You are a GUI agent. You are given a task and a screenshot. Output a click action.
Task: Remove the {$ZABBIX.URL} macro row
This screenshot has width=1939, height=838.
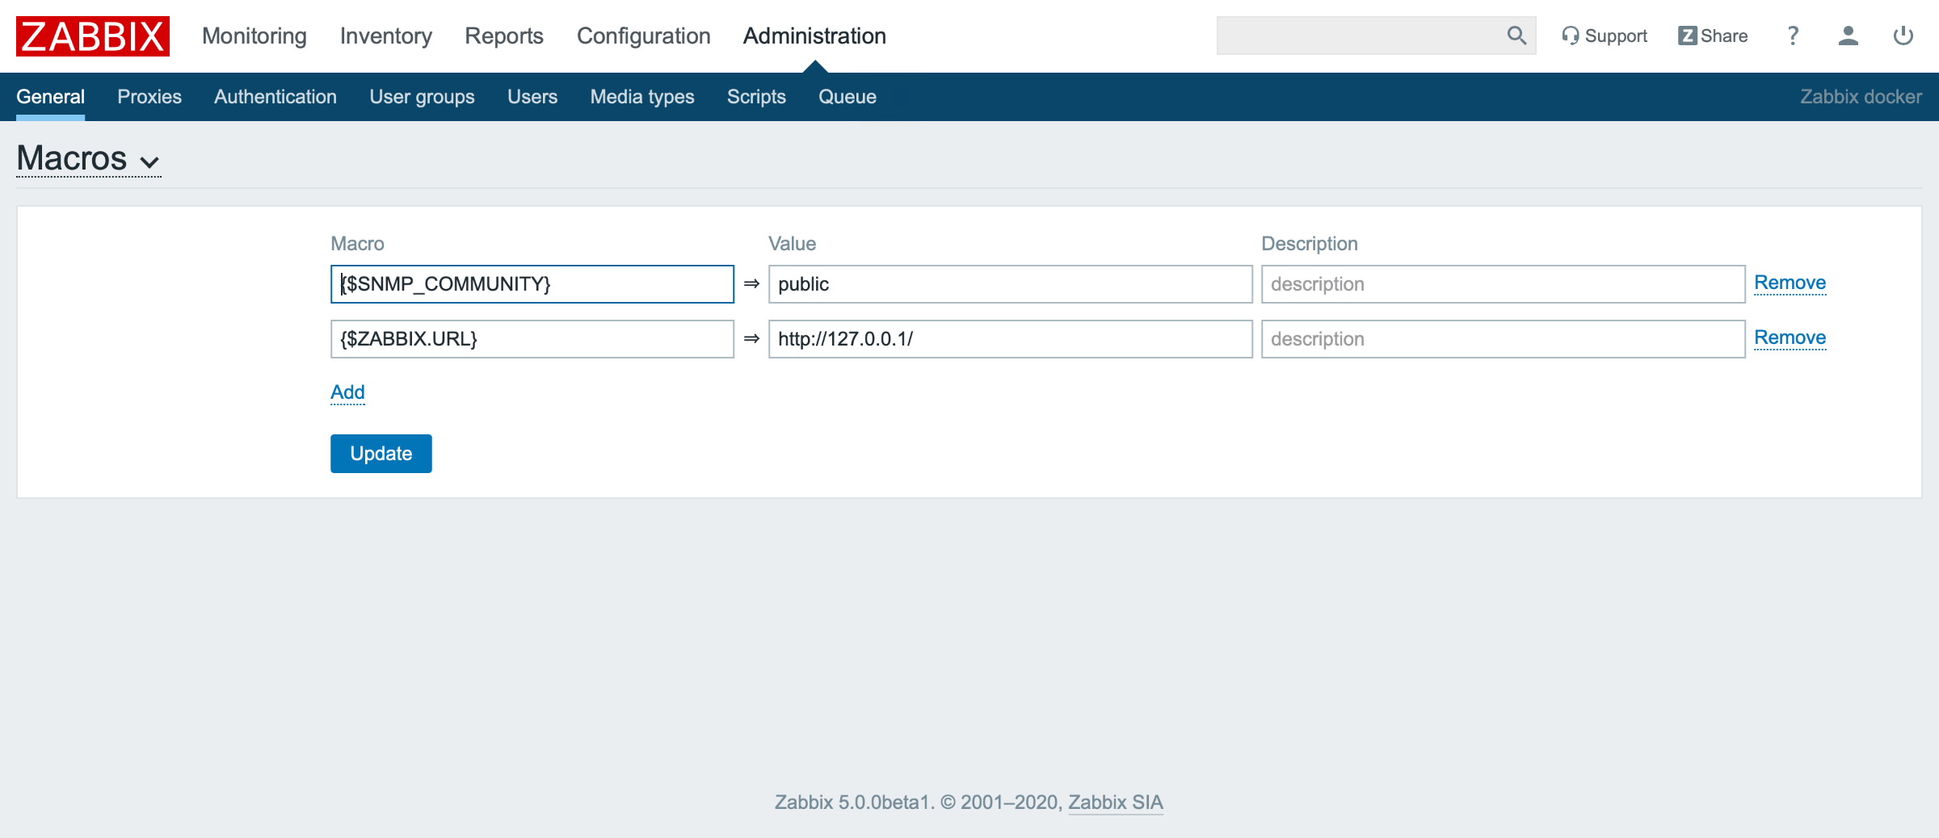coord(1790,337)
